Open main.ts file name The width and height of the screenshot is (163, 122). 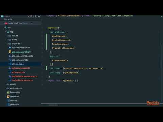[x=13, y=101]
